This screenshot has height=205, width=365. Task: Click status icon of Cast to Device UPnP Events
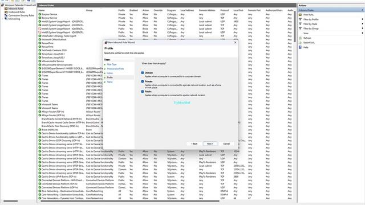(x=40, y=177)
